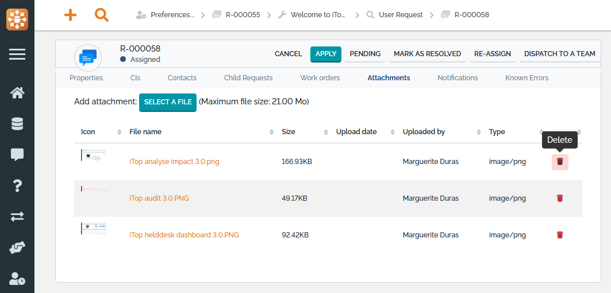The height and width of the screenshot is (293, 611).
Task: Click the orange magnifier search icon
Action: click(102, 15)
